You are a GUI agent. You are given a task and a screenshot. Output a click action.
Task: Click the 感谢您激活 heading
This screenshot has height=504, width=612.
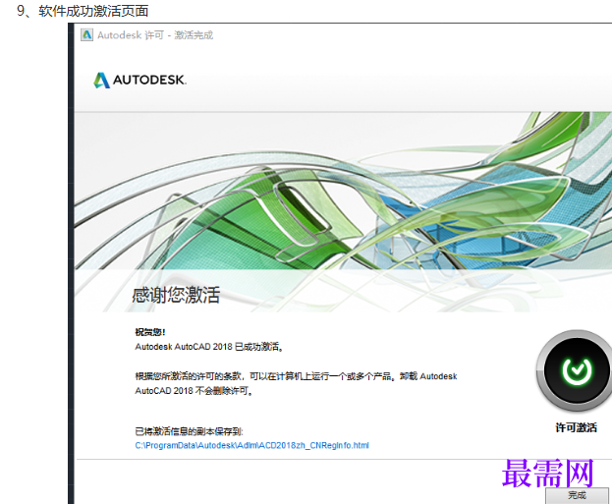tap(176, 295)
